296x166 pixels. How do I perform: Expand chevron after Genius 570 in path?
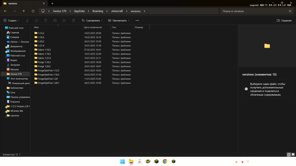[70, 11]
